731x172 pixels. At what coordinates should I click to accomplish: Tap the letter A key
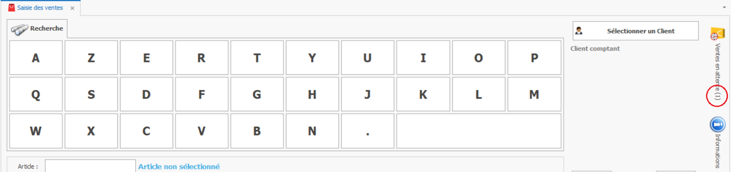click(36, 58)
